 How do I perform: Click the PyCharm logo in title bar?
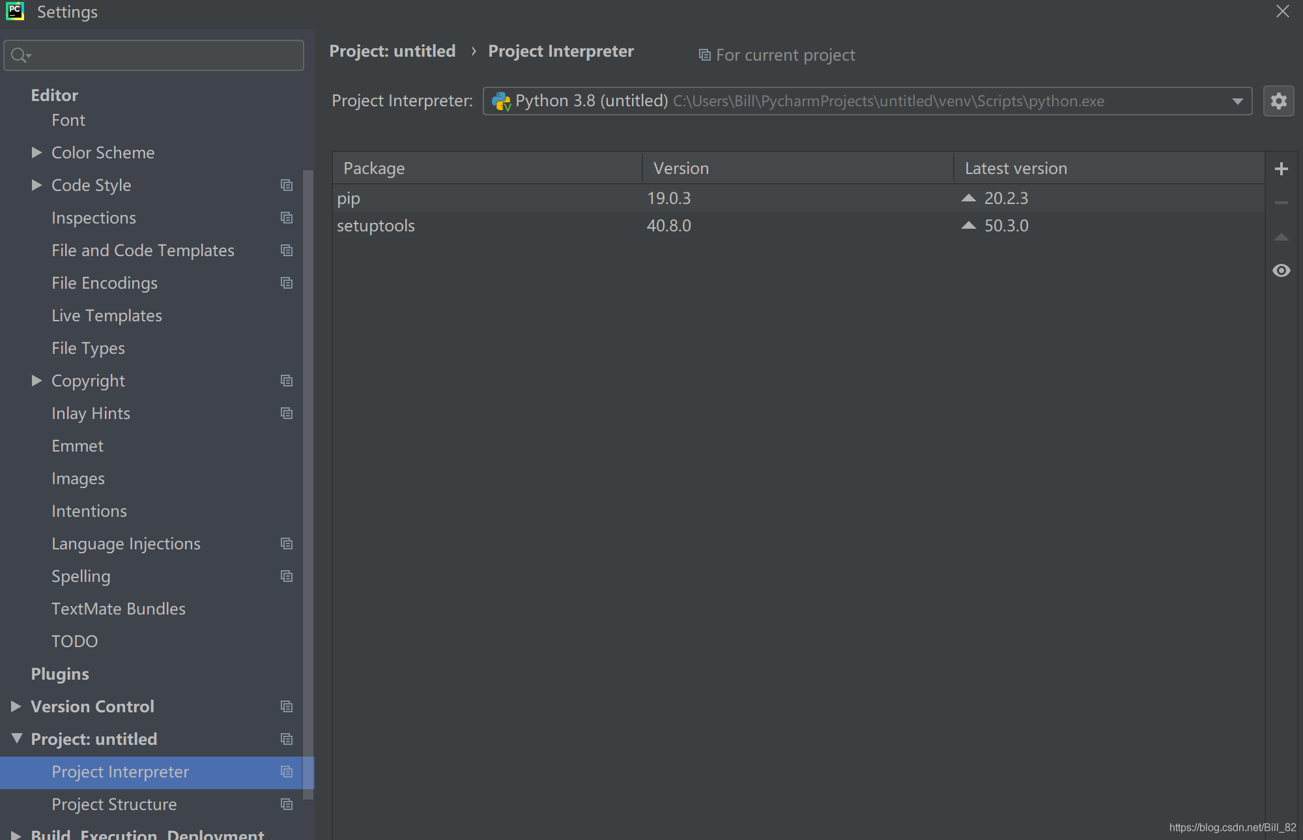pos(15,11)
